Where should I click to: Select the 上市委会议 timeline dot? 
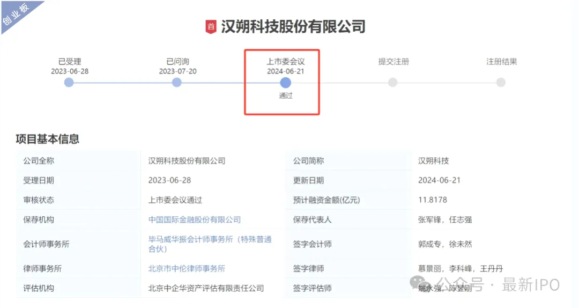[x=285, y=83]
